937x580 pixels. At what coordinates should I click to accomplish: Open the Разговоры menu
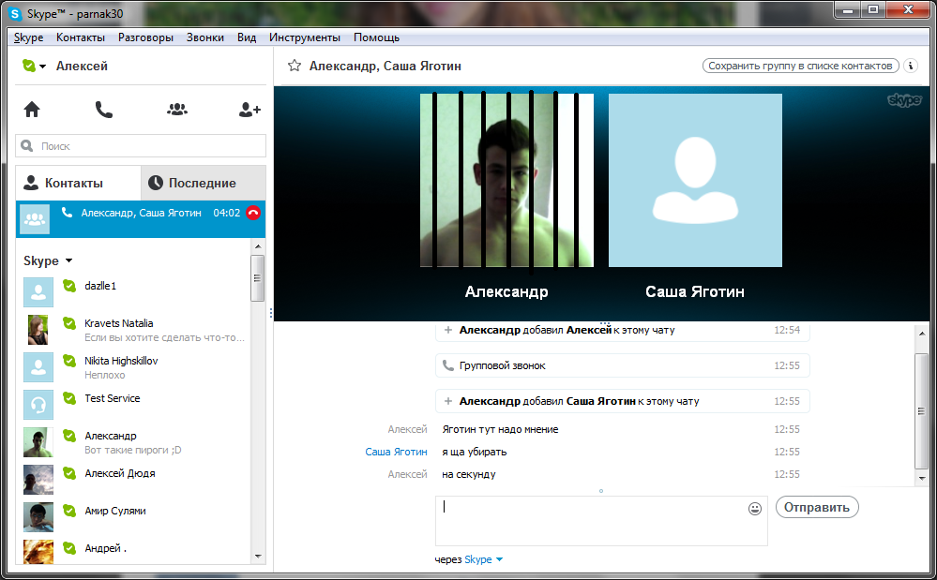point(145,37)
